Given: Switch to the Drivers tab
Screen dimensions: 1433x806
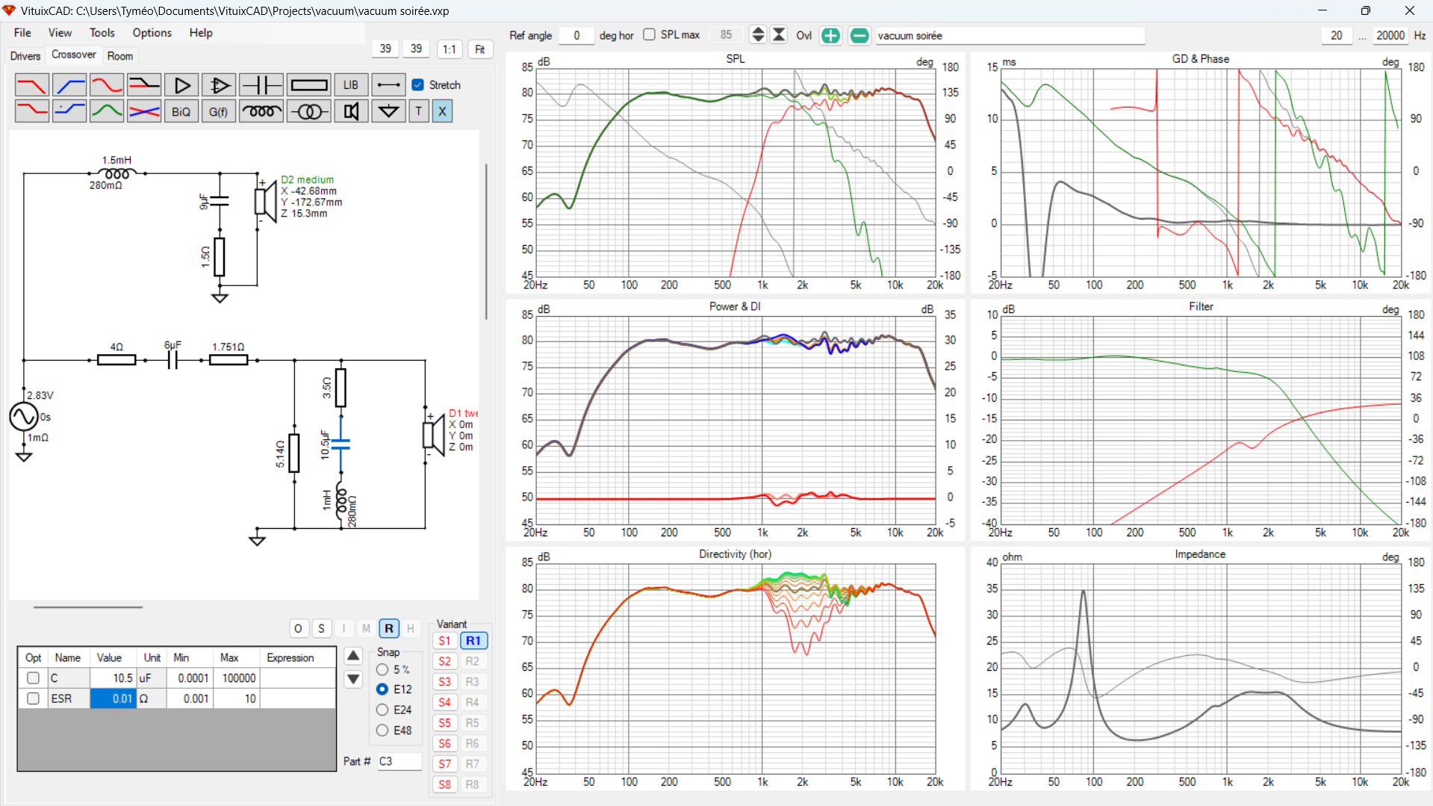Looking at the screenshot, I should pyautogui.click(x=25, y=56).
